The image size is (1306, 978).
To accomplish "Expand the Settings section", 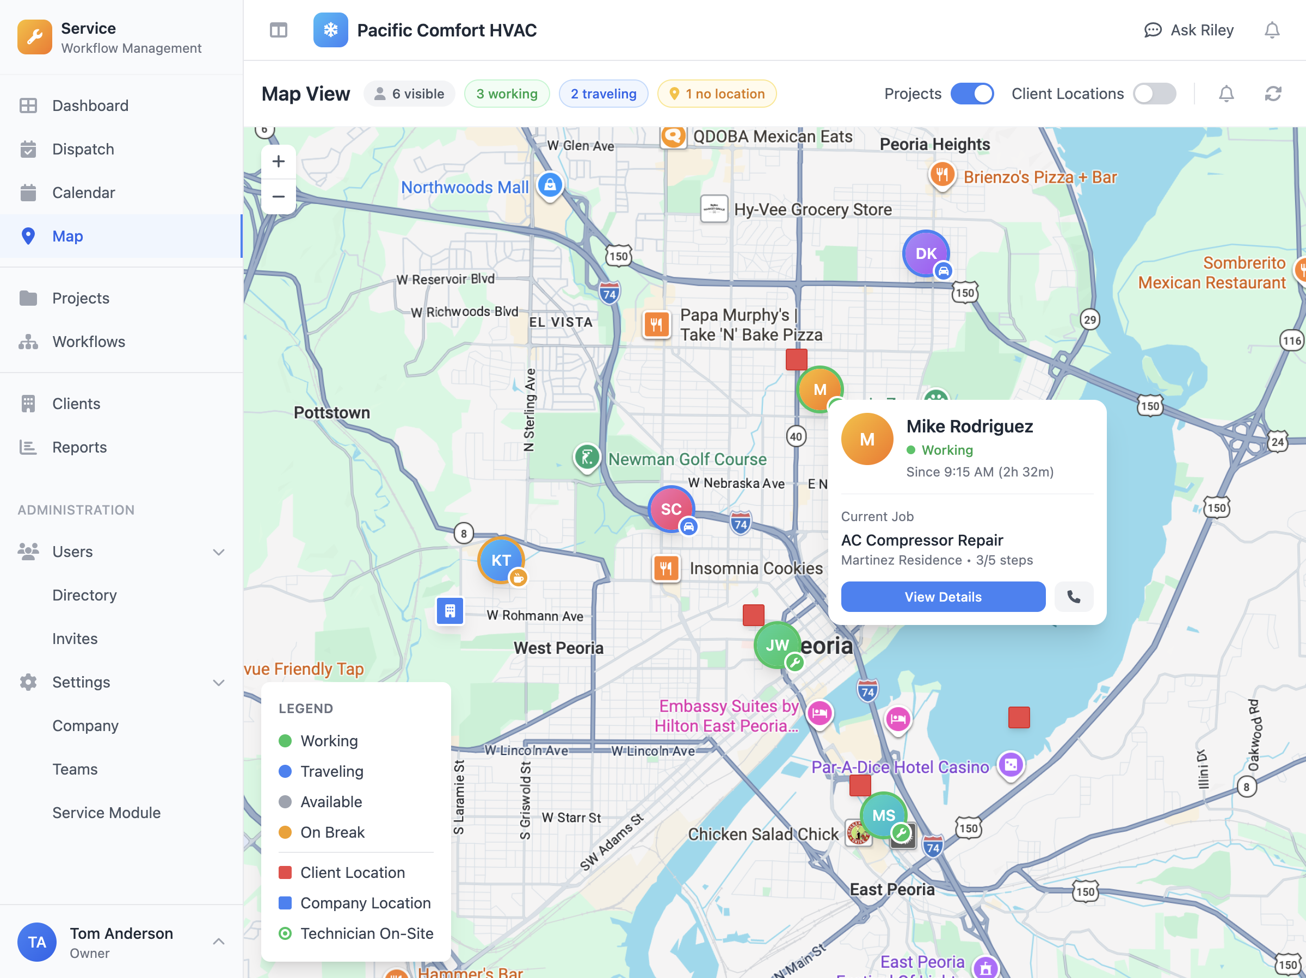I will (219, 682).
